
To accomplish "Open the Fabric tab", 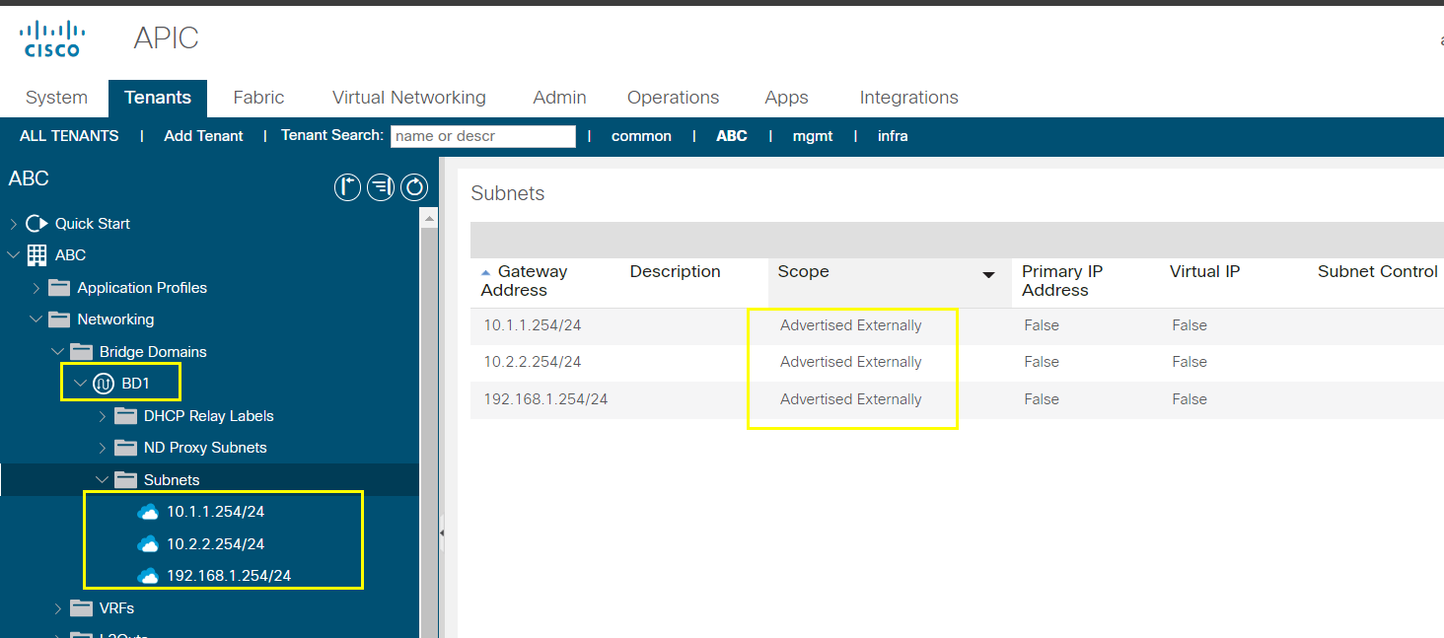I will click(258, 98).
